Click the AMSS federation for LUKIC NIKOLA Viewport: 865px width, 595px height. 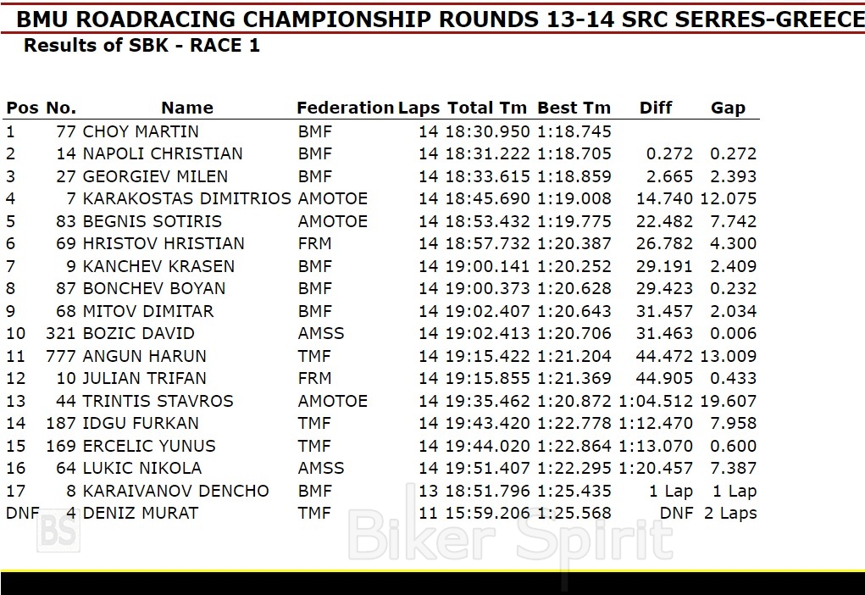point(321,468)
